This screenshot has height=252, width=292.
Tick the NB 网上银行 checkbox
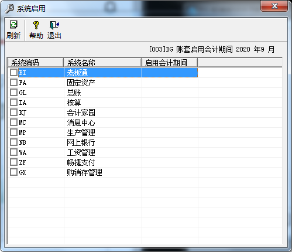13,142
